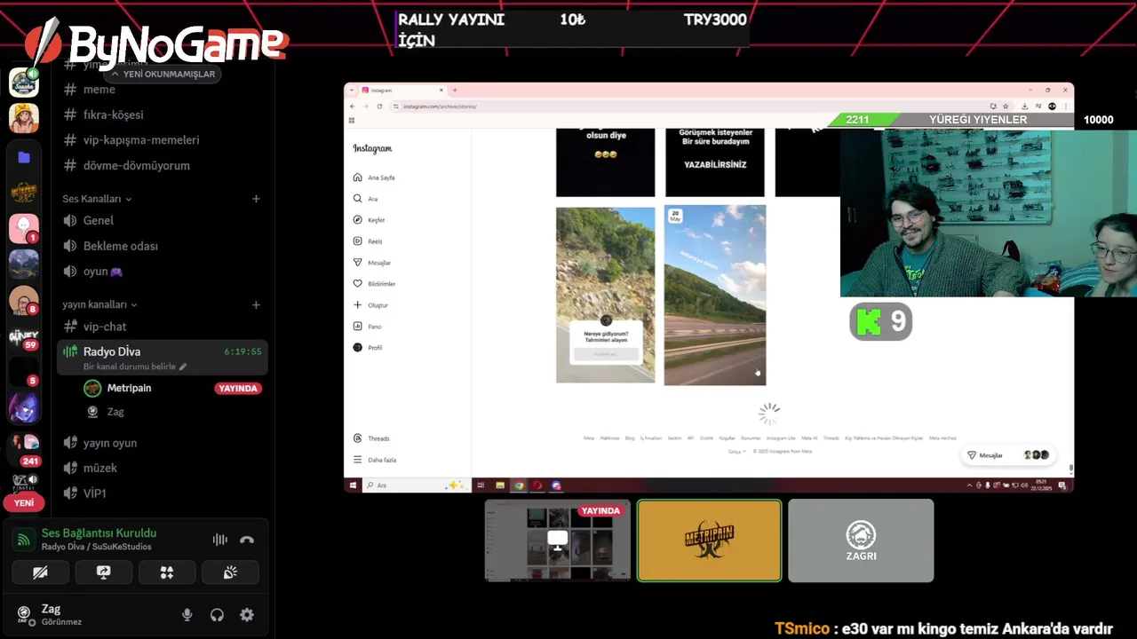The width and height of the screenshot is (1137, 639).
Task: Add a channel to Ses Kanalları
Action: tap(256, 199)
